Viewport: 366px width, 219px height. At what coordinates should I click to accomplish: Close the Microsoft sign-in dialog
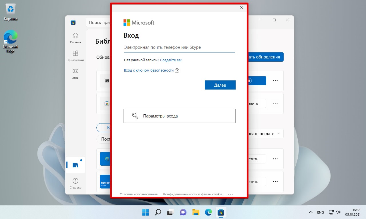(242, 8)
